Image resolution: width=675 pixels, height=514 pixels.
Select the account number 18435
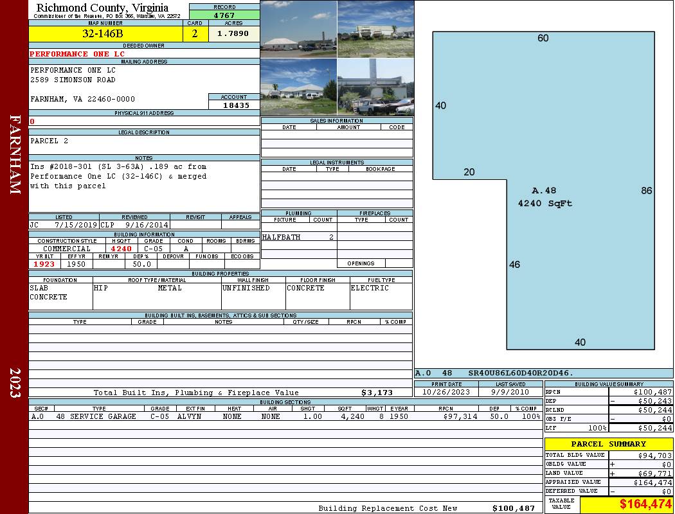point(234,105)
